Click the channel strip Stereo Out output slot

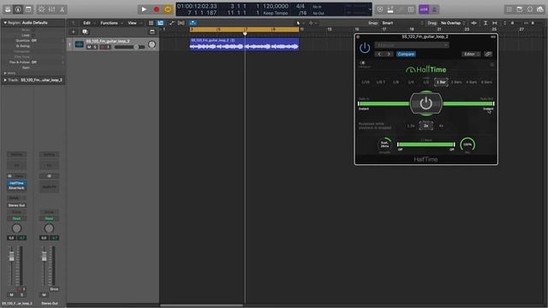click(x=16, y=205)
